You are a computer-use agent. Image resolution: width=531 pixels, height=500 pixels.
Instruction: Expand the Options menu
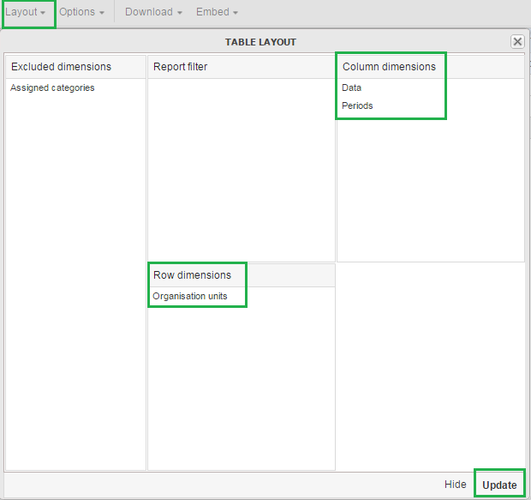pos(81,13)
